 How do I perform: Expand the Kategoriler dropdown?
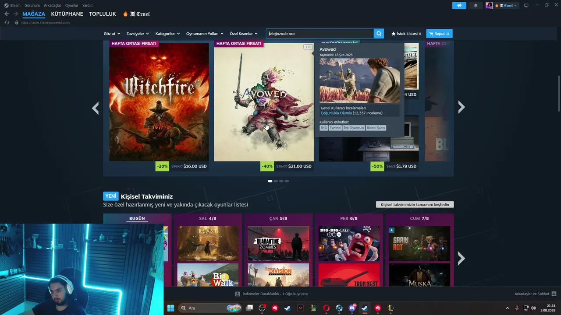[167, 34]
